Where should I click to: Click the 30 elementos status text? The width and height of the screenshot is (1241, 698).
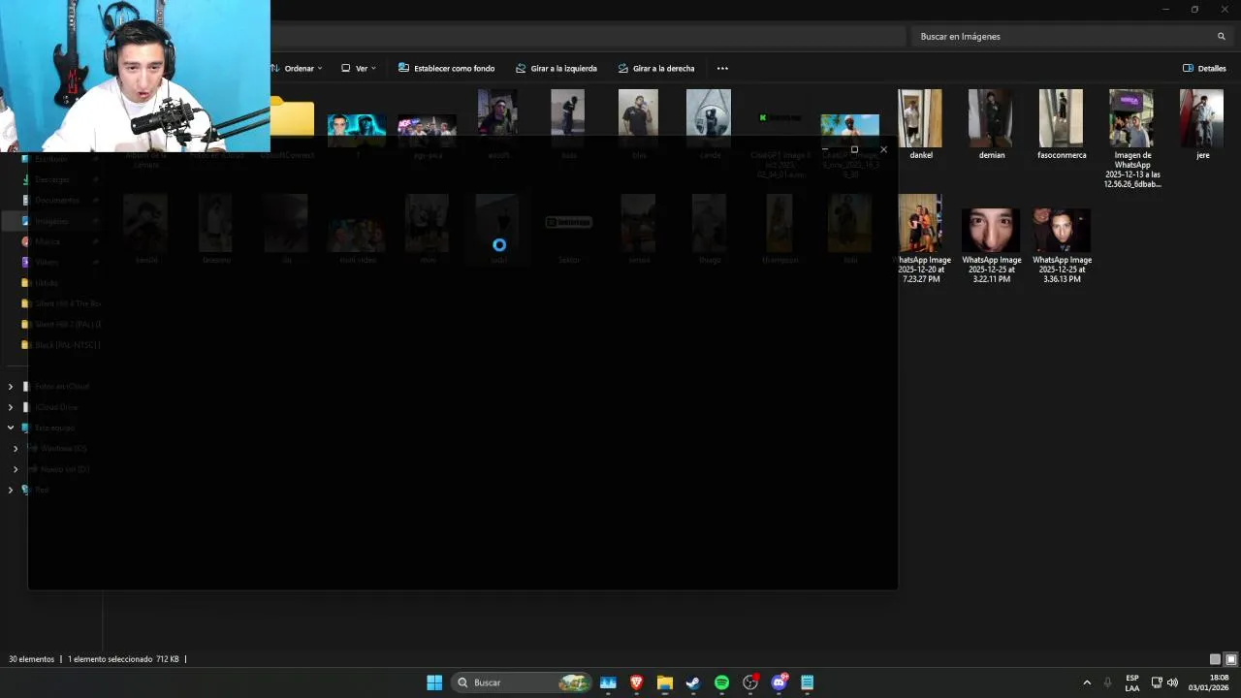(32, 659)
